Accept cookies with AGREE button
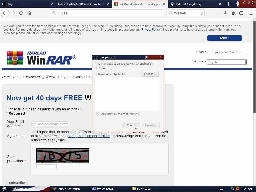Screen dimensions: 256x192 (225, 38)
